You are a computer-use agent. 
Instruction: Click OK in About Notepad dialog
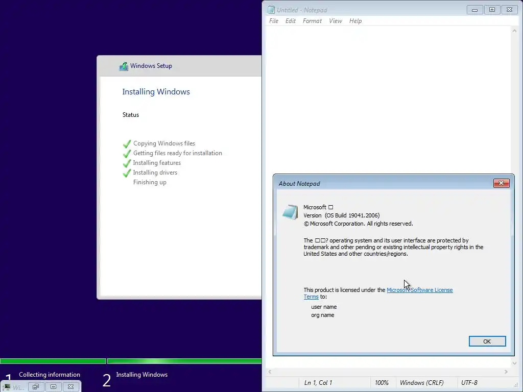pyautogui.click(x=487, y=341)
